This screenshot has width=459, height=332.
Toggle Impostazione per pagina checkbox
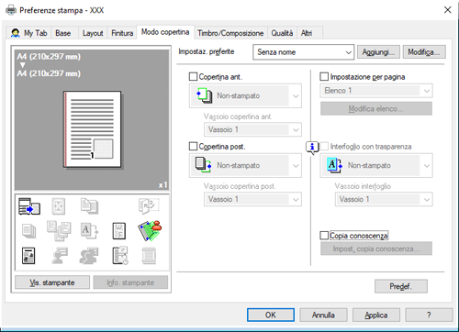click(x=324, y=76)
